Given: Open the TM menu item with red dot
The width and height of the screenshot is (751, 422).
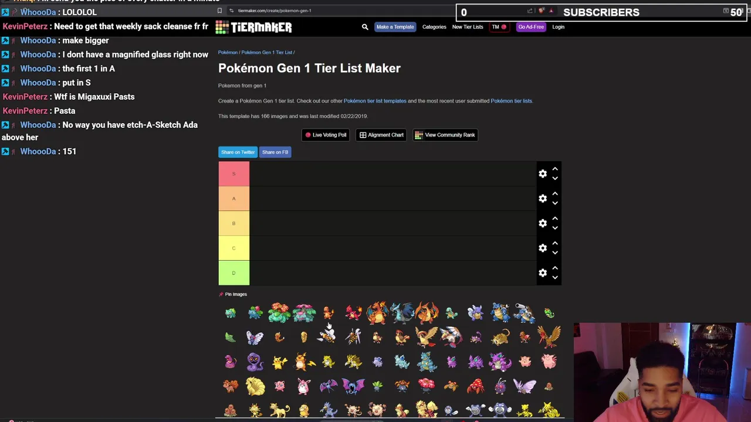Looking at the screenshot, I should point(499,27).
